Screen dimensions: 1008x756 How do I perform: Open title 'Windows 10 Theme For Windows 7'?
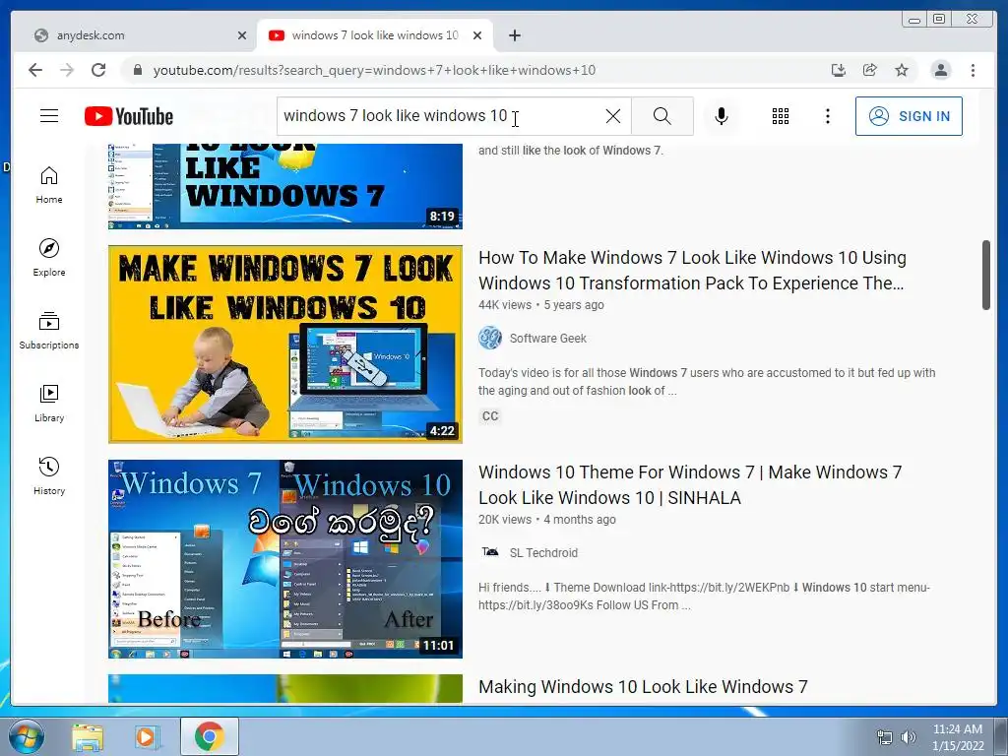(690, 484)
